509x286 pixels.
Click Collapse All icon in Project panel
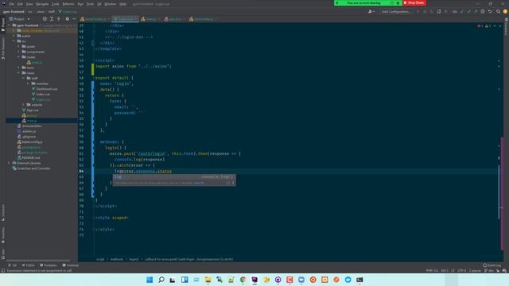[59, 19]
